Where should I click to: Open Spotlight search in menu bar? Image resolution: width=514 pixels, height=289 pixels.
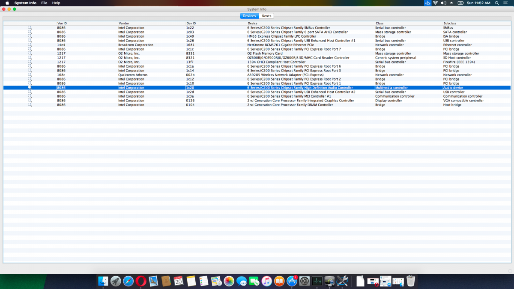point(497,3)
